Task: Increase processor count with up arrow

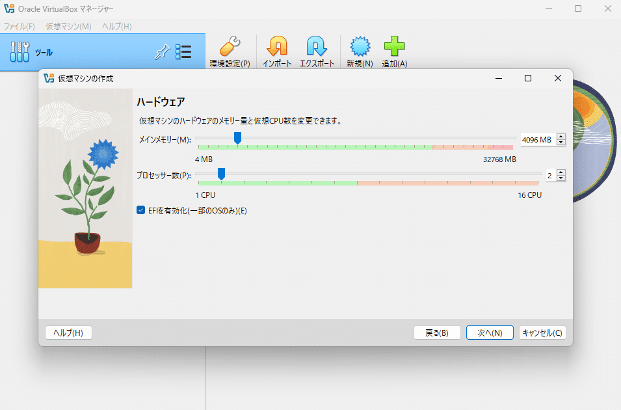Action: coord(561,172)
